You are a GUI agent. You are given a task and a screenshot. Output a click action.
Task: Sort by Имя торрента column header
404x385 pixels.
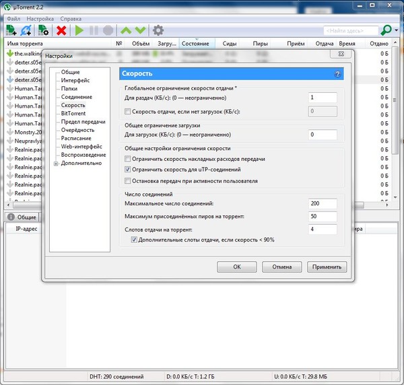tap(58, 44)
